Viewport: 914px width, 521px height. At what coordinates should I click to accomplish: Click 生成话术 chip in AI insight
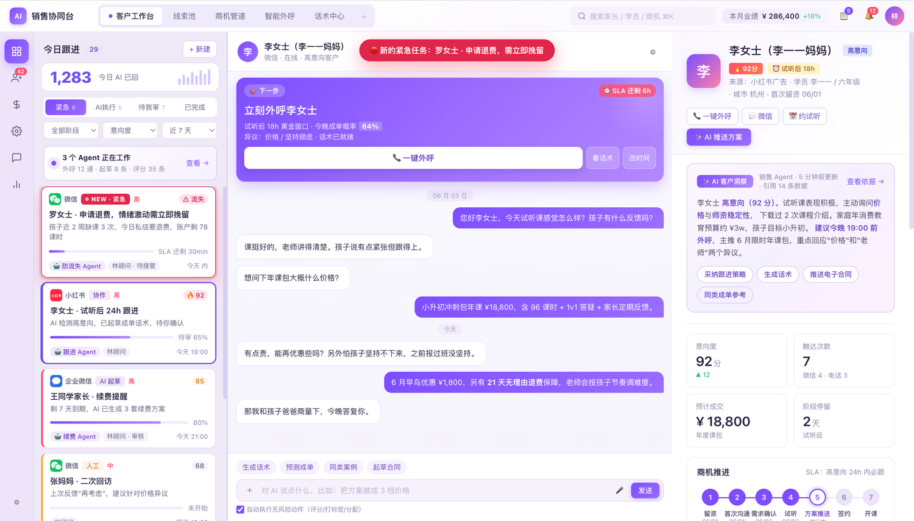778,274
